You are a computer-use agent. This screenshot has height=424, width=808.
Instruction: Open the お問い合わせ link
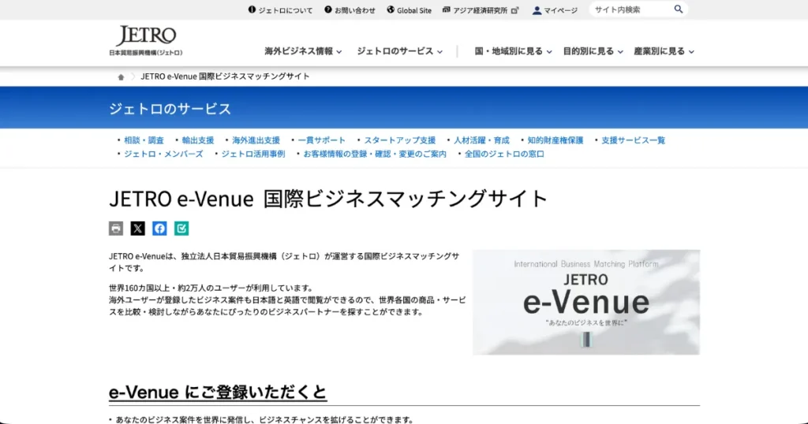[355, 10]
